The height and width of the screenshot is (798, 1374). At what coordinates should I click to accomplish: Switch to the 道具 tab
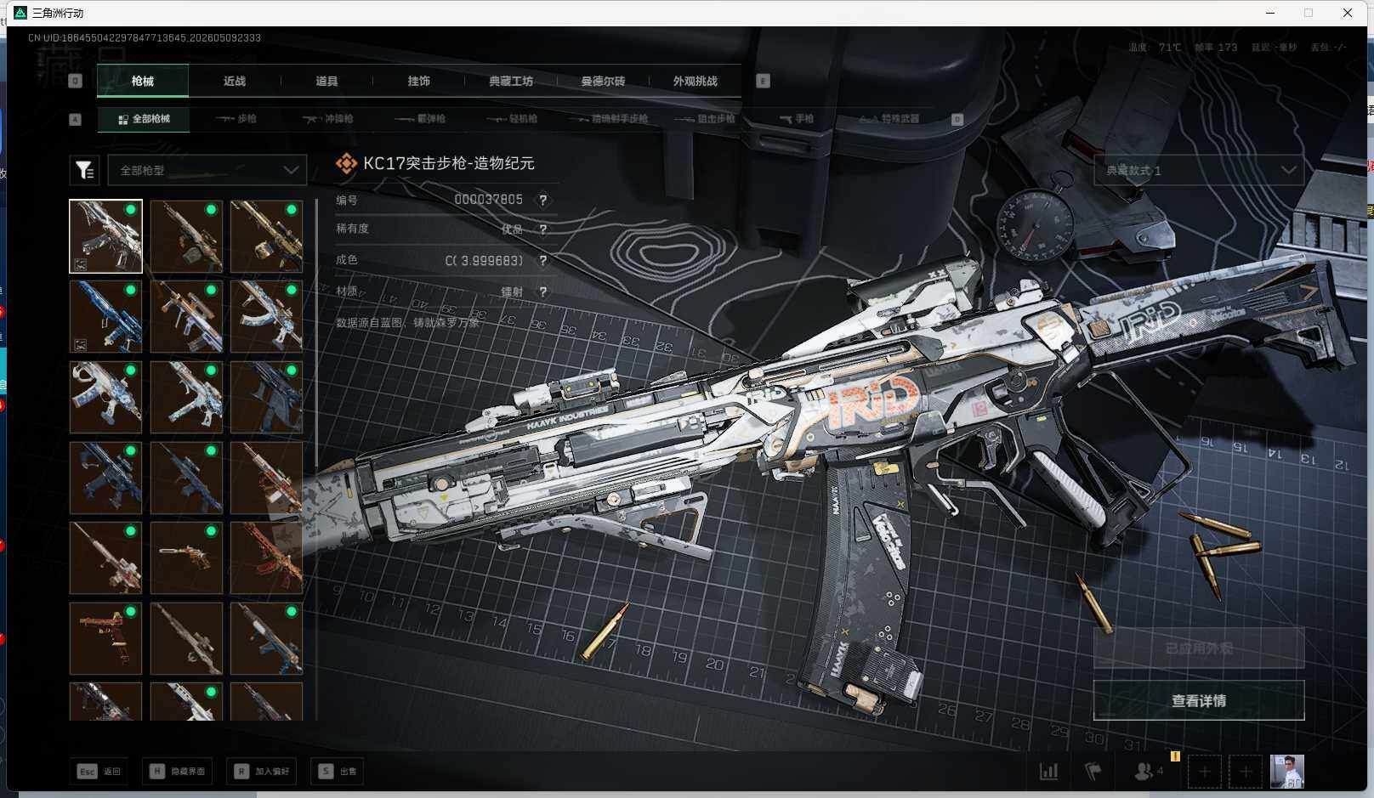326,81
